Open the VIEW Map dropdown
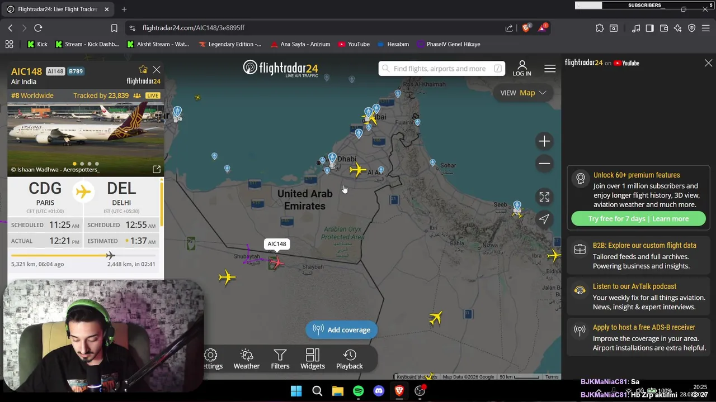 [523, 93]
